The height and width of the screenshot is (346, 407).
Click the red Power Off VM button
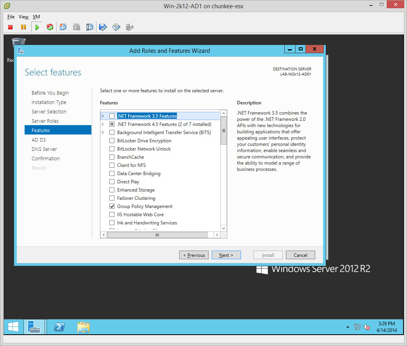[11, 27]
